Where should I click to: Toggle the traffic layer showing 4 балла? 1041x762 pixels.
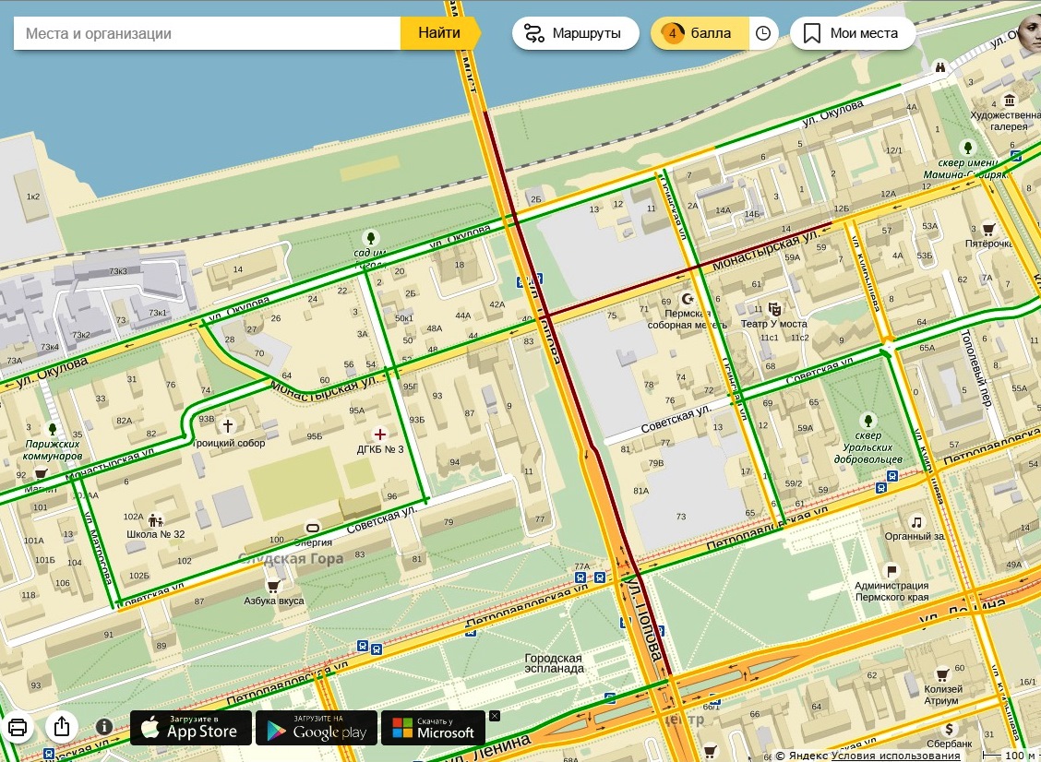(x=699, y=33)
